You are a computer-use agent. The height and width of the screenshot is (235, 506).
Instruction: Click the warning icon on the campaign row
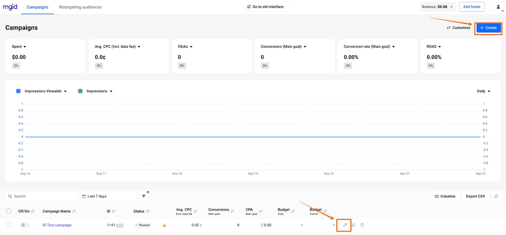pos(164,225)
